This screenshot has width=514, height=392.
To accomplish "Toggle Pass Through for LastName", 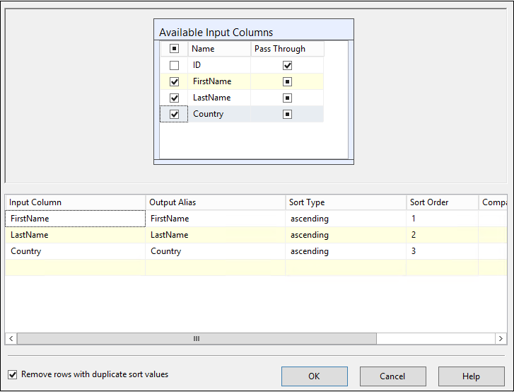I will [x=287, y=98].
